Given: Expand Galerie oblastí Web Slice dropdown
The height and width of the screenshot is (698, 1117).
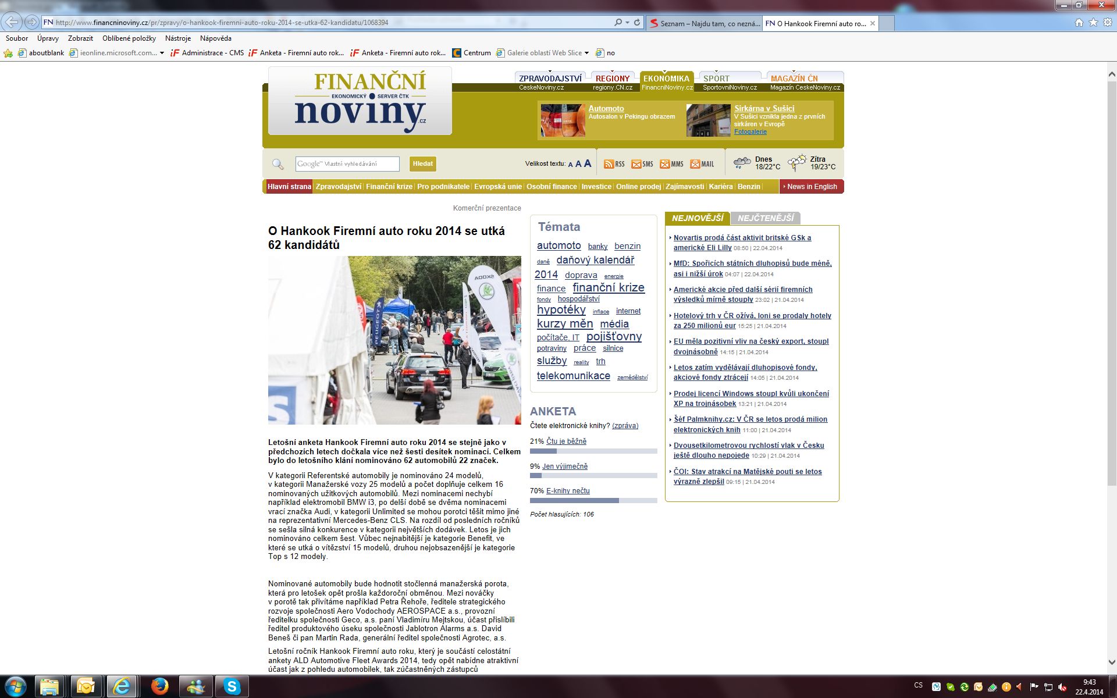Looking at the screenshot, I should [586, 53].
